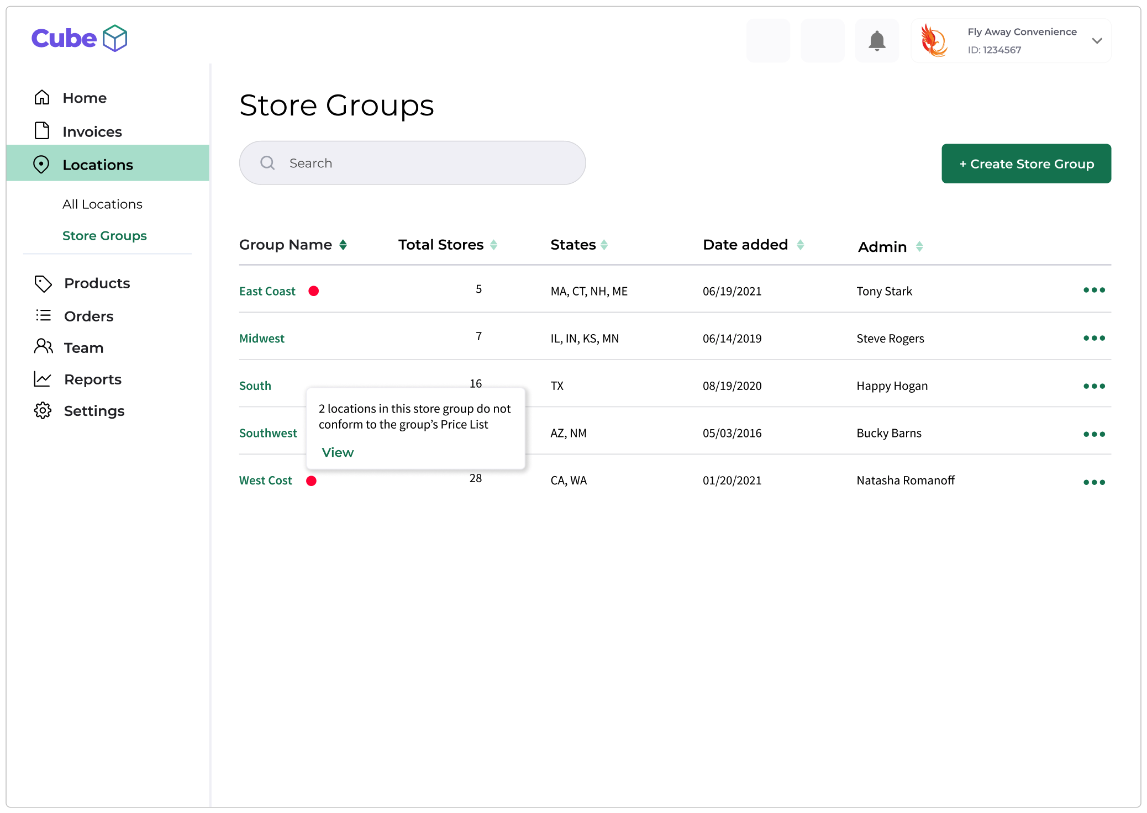Image resolution: width=1147 pixels, height=813 pixels.
Task: Open East Coast store group
Action: point(267,291)
